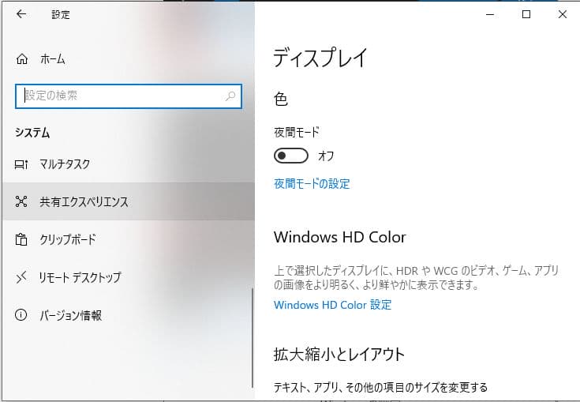The height and width of the screenshot is (402, 580).
Task: Click the search magnifier icon
Action: pos(230,96)
